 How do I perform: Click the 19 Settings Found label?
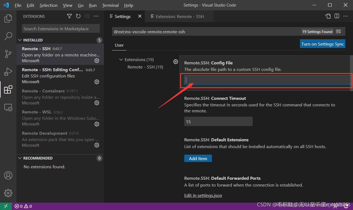click(x=317, y=32)
